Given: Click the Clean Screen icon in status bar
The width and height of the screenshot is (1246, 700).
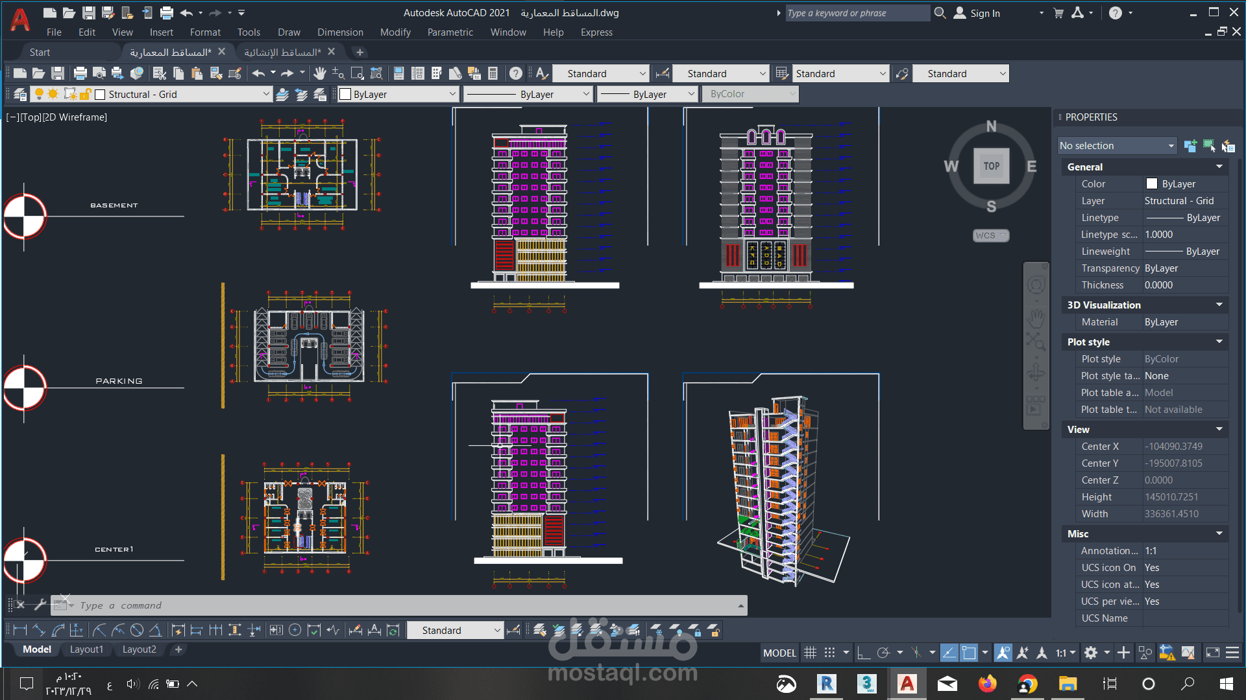Looking at the screenshot, I should [1213, 653].
